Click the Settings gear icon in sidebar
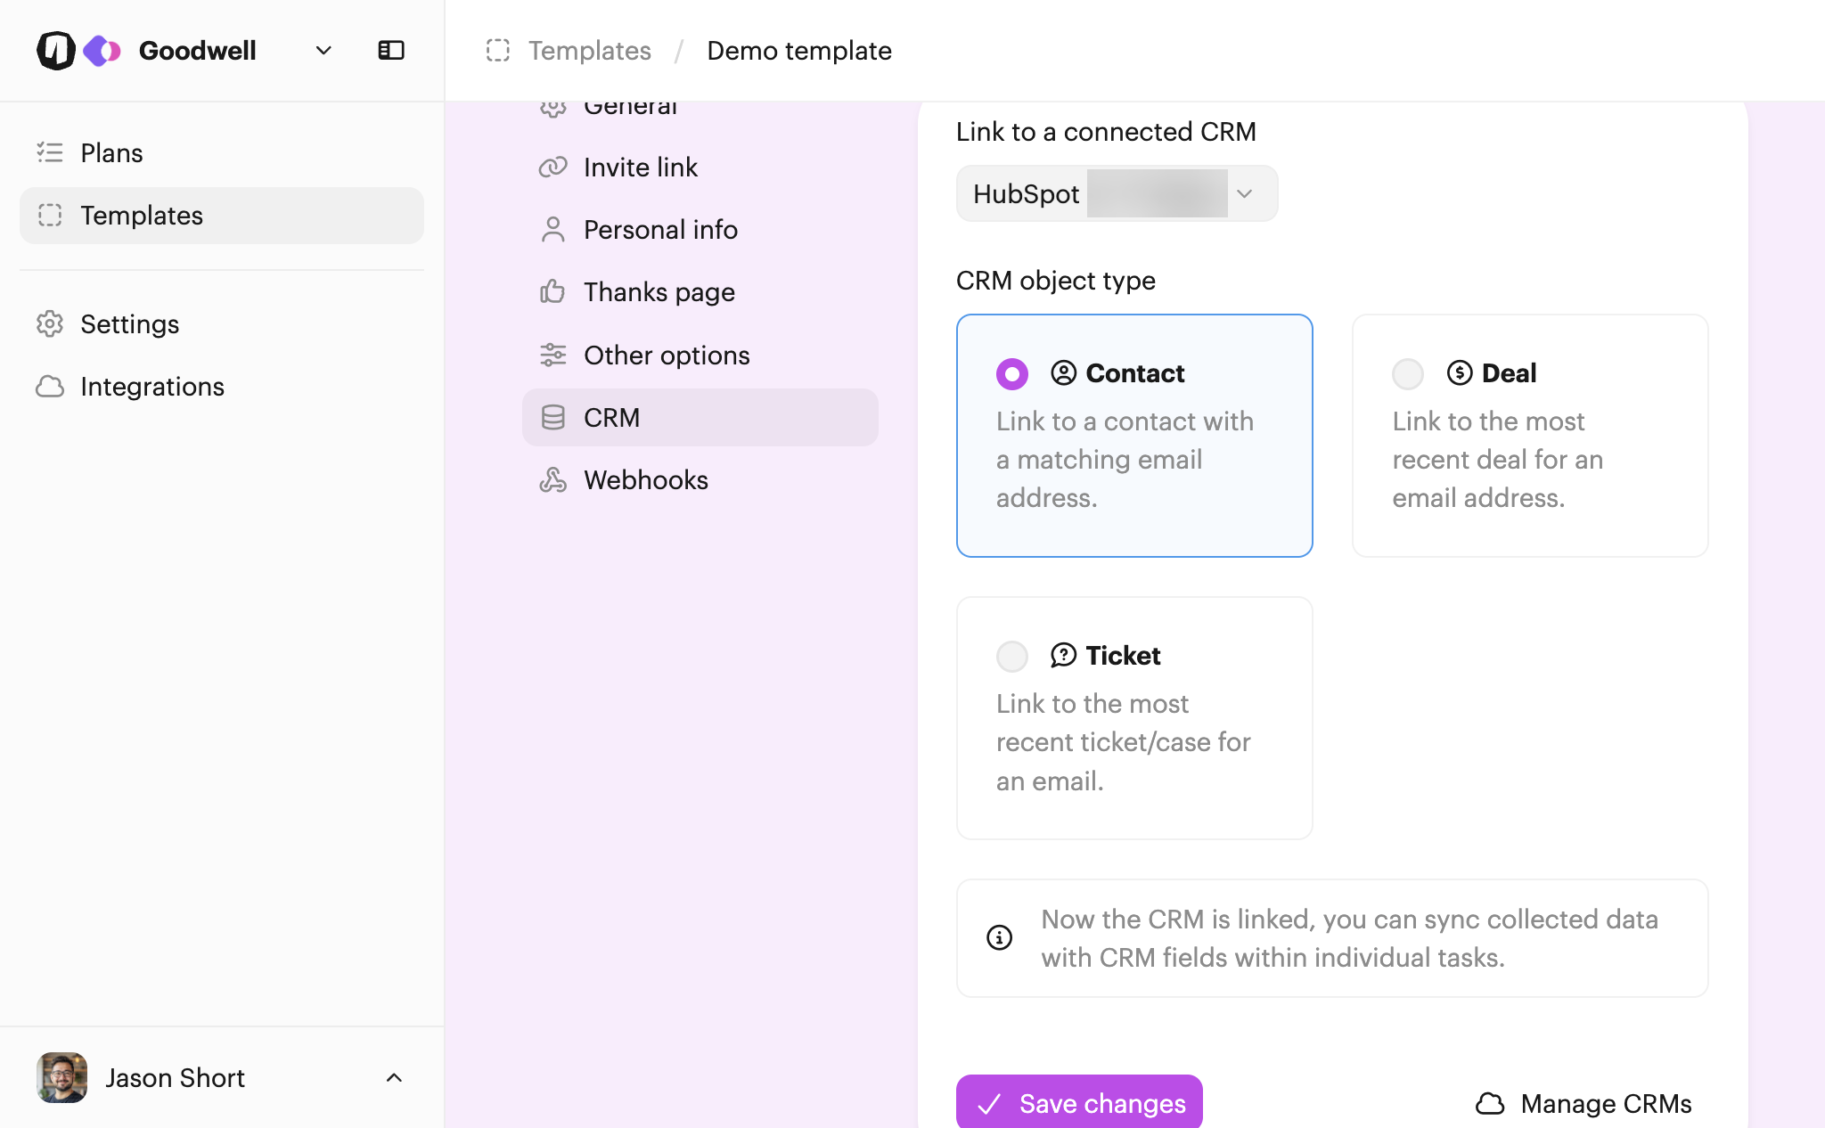The height and width of the screenshot is (1128, 1825). tap(50, 324)
